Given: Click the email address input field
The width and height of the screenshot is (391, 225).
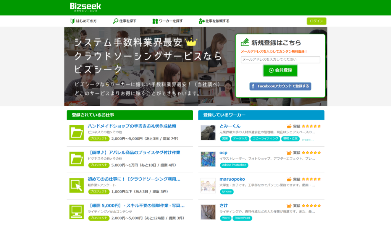Looking at the screenshot, I should coord(280,60).
